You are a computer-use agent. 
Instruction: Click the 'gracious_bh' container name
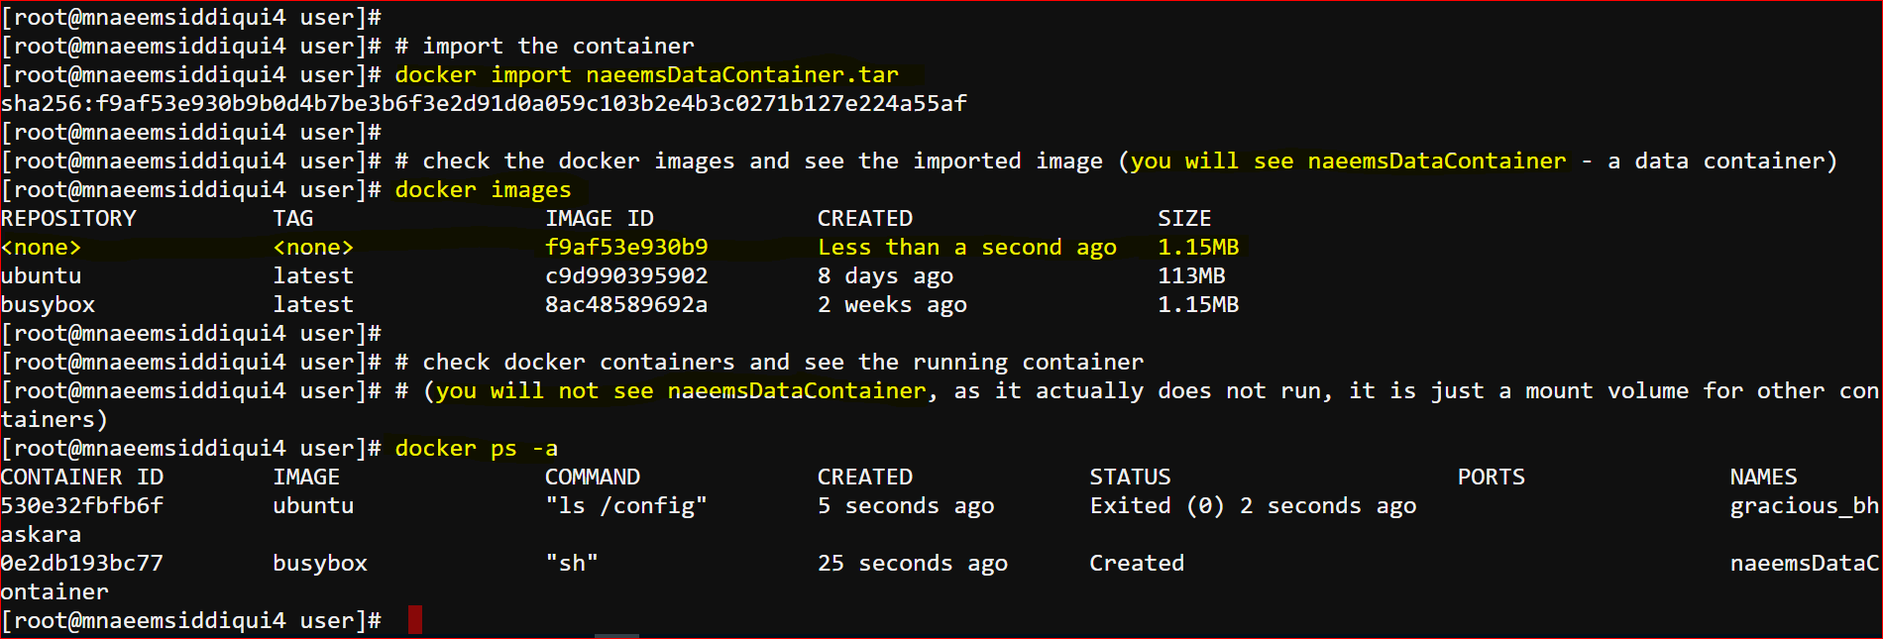pos(1805,506)
